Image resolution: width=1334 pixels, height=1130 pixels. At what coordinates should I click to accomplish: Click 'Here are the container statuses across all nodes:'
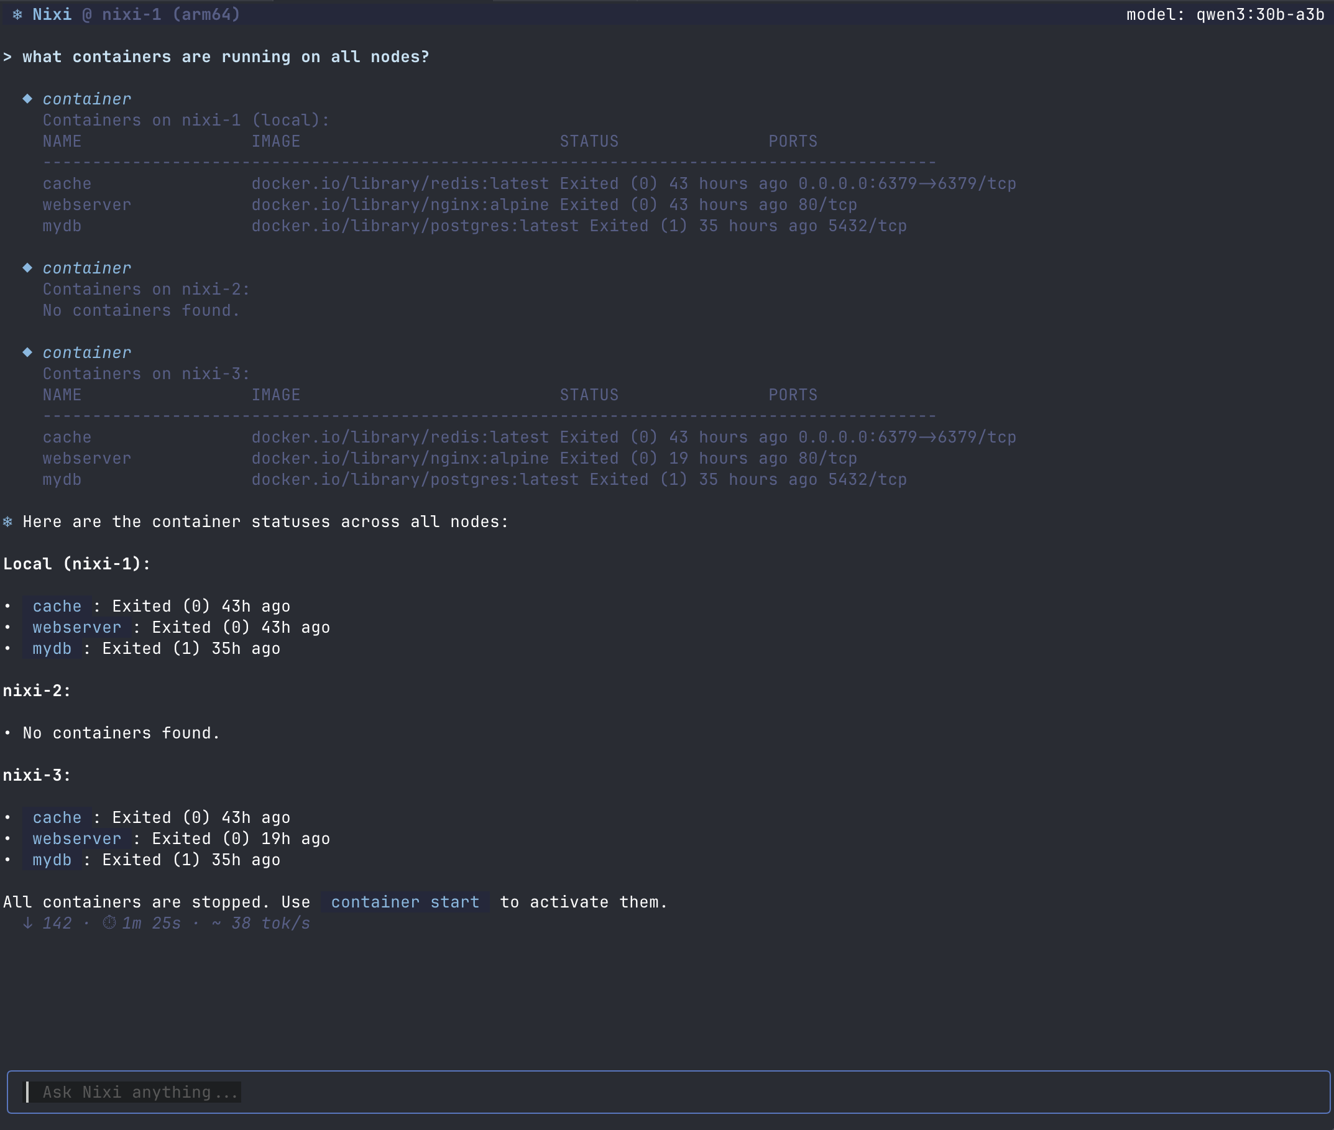tap(266, 521)
